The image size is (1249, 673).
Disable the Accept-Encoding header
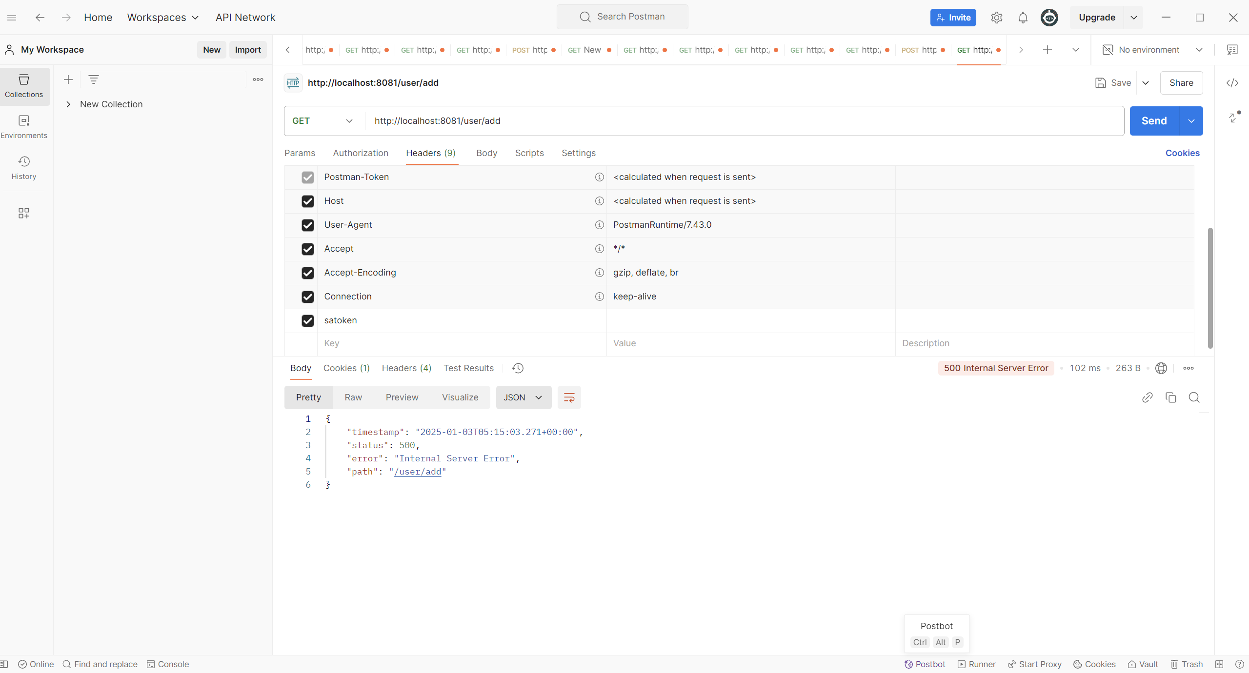(307, 273)
